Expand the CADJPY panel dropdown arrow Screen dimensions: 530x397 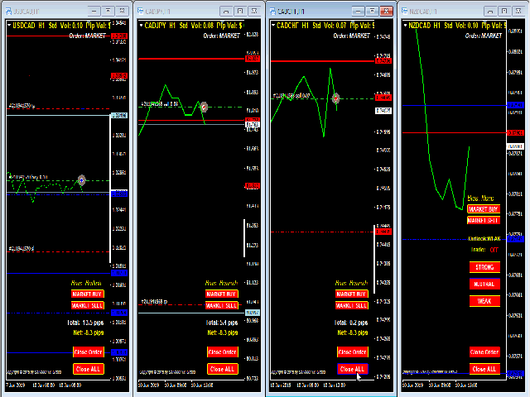(x=141, y=26)
